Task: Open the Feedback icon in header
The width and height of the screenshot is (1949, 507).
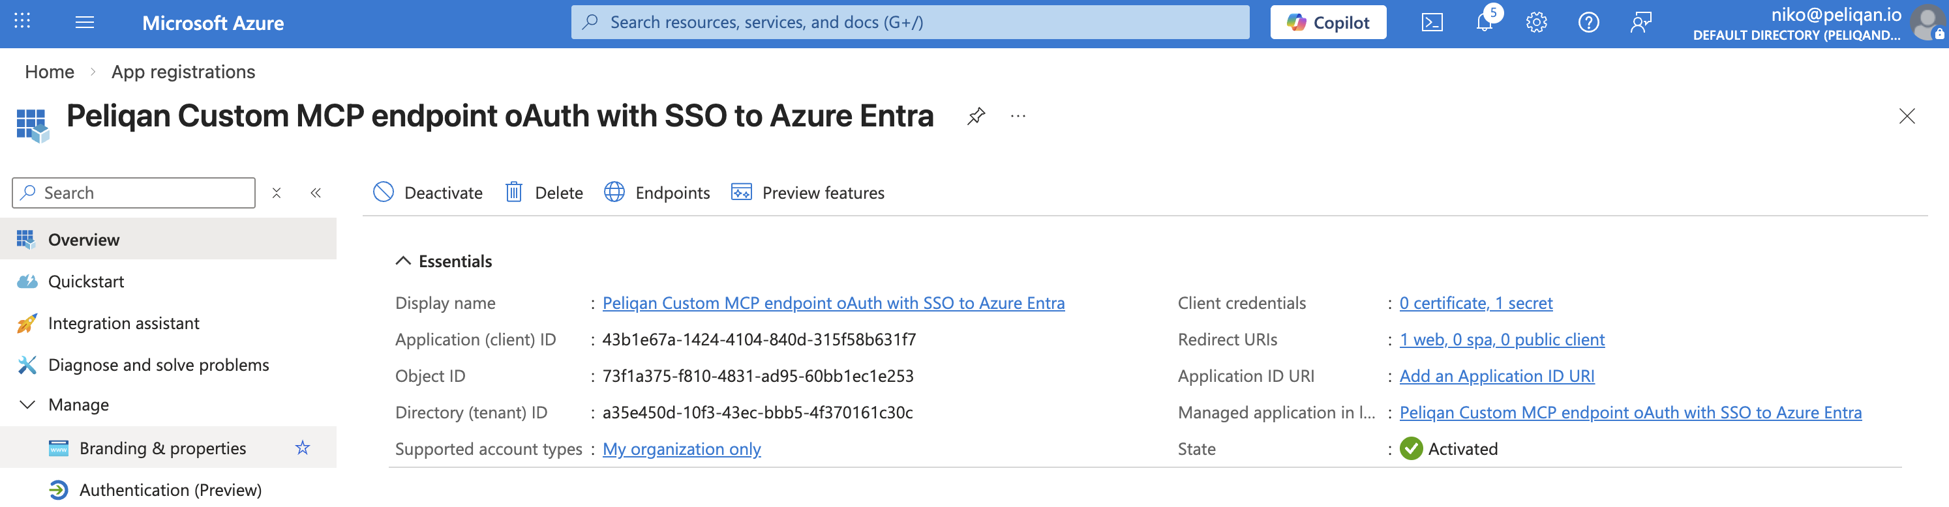Action: pos(1640,23)
